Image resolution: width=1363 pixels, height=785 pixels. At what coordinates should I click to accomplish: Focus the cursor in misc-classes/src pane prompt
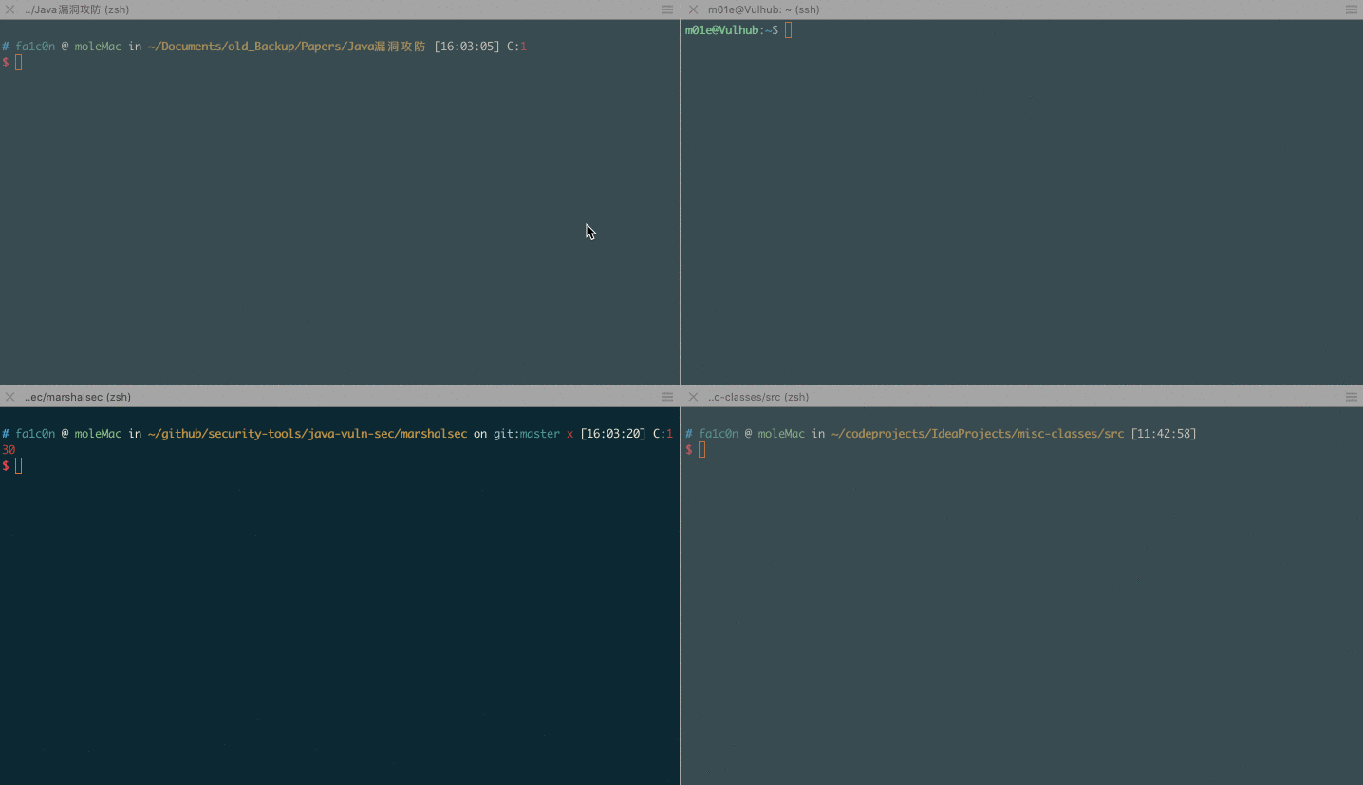click(x=701, y=449)
